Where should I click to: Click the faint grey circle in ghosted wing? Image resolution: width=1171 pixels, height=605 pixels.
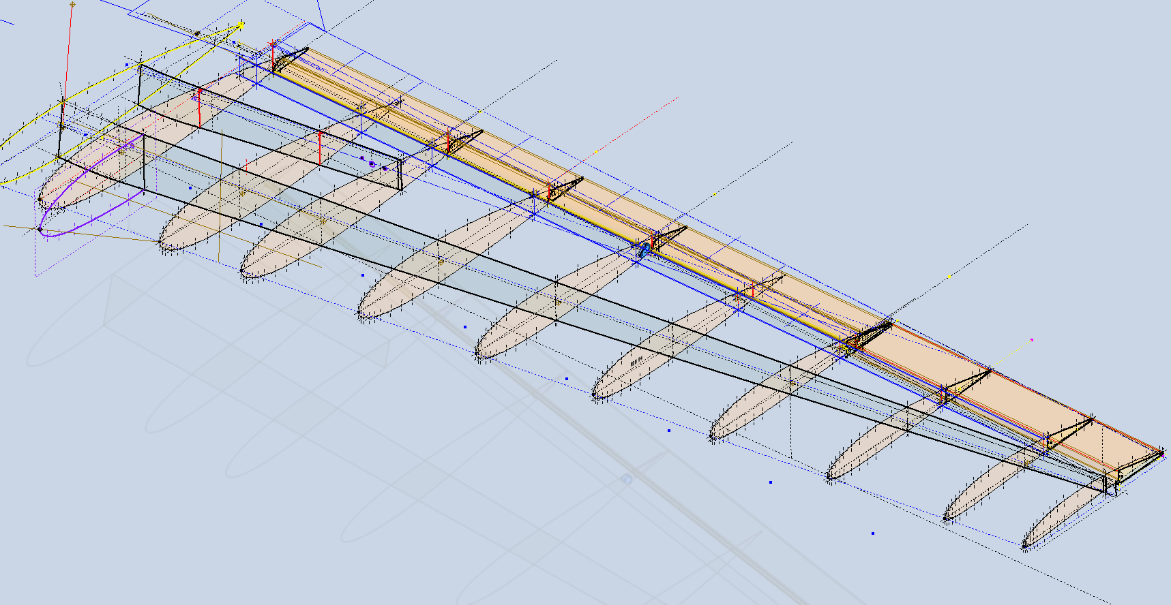626,480
